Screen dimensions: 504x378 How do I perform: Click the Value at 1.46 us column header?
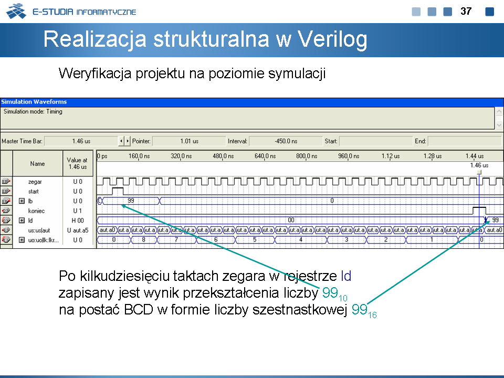(x=78, y=163)
